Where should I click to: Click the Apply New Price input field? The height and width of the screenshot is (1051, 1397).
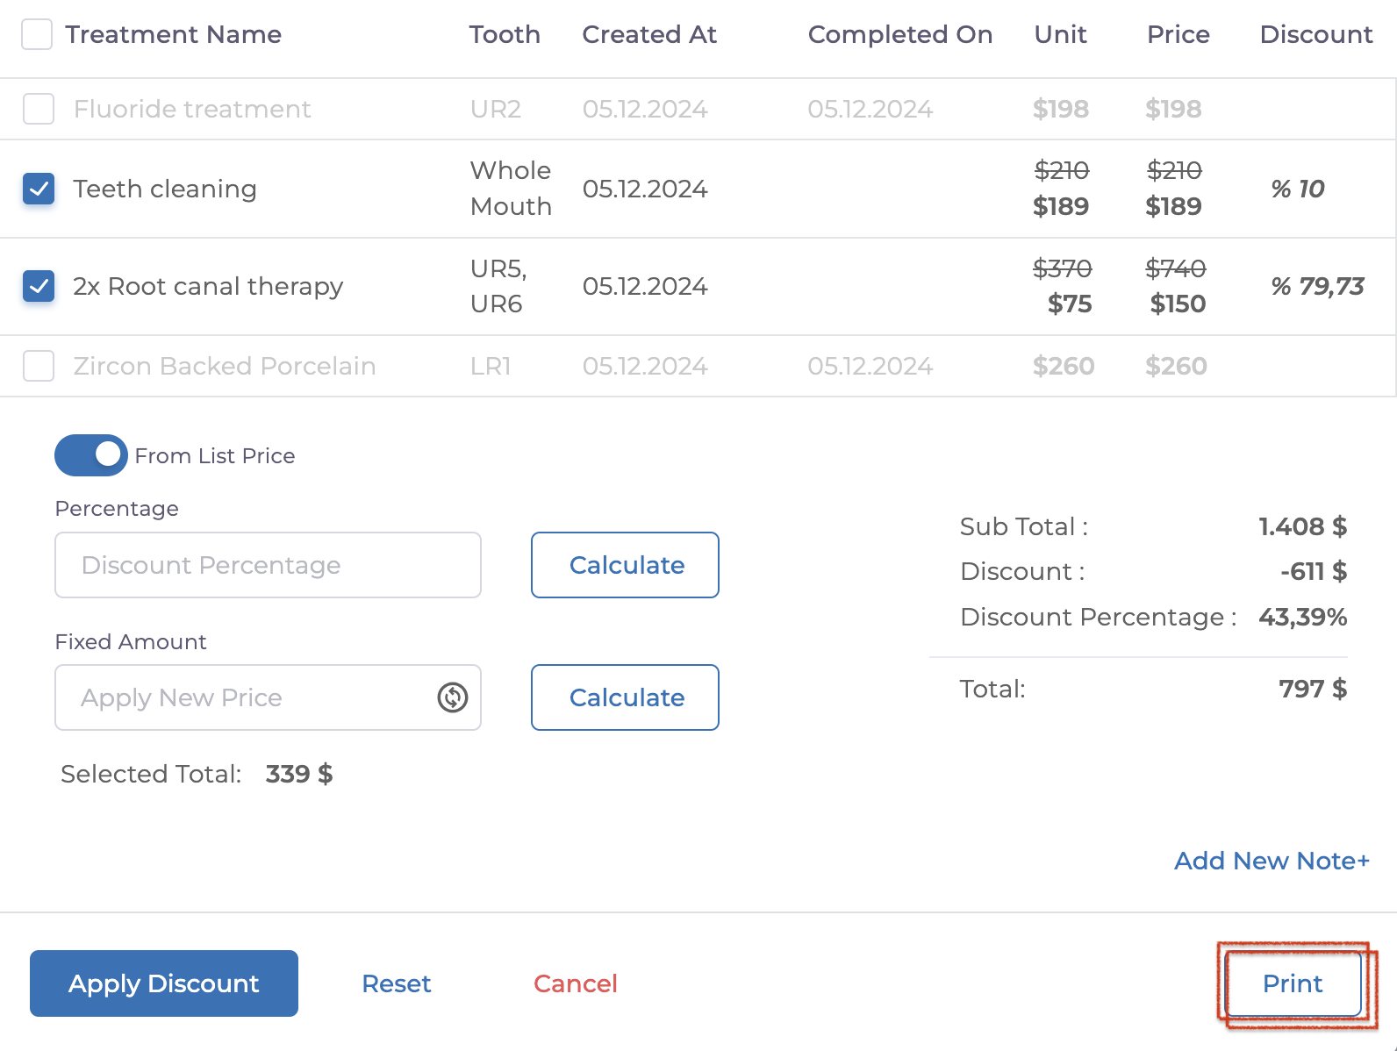[x=246, y=697]
